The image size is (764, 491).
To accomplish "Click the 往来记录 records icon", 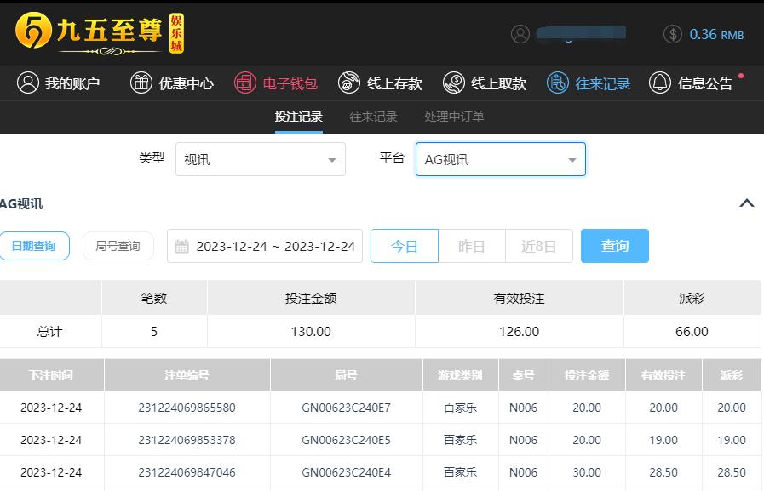I will (557, 83).
